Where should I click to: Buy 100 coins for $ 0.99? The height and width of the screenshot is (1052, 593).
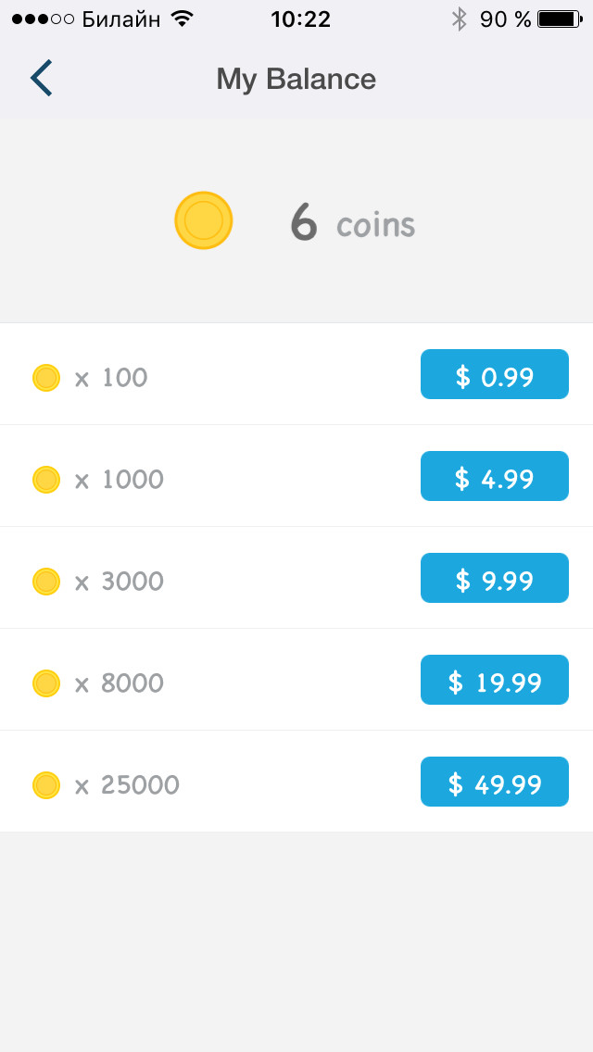(x=495, y=374)
